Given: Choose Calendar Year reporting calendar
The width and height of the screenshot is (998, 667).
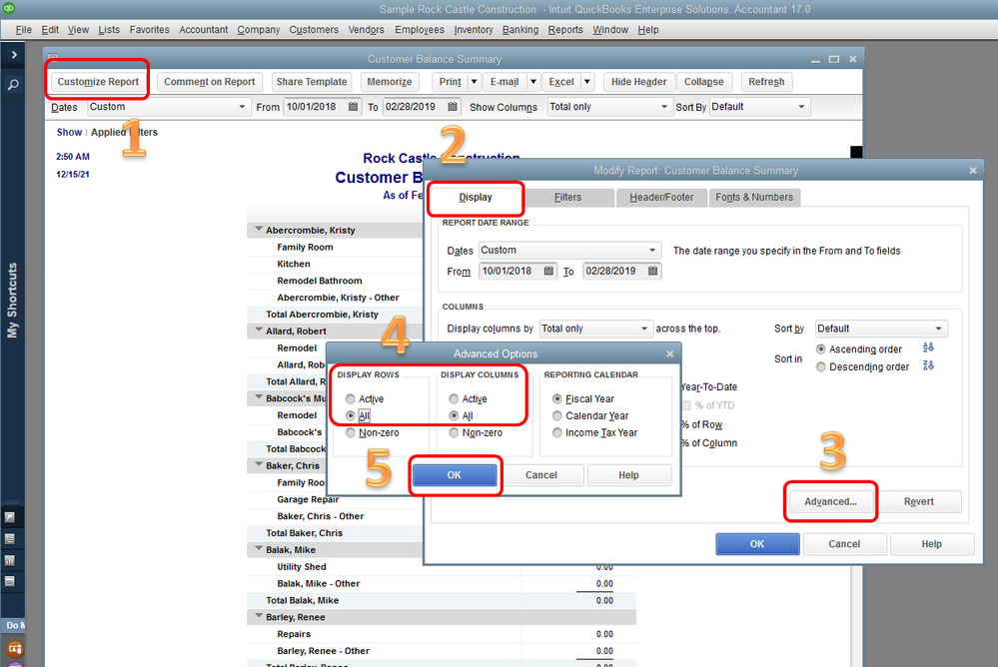Looking at the screenshot, I should coord(557,415).
